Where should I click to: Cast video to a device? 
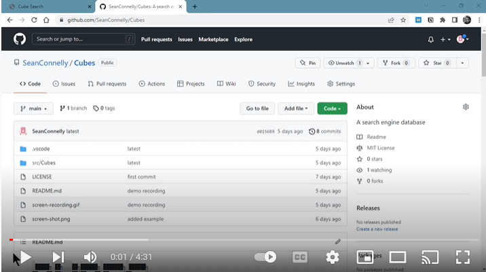coord(430,257)
